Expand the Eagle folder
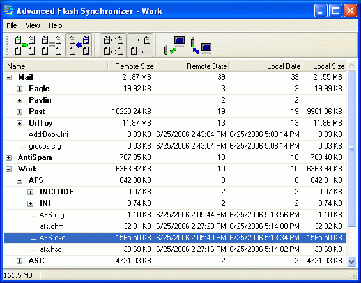 [19, 89]
